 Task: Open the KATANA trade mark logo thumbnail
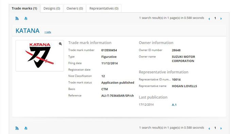coord(40,56)
